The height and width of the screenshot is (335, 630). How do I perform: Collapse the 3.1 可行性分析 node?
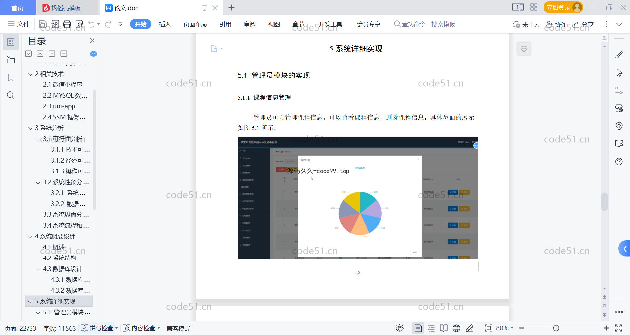coord(38,139)
